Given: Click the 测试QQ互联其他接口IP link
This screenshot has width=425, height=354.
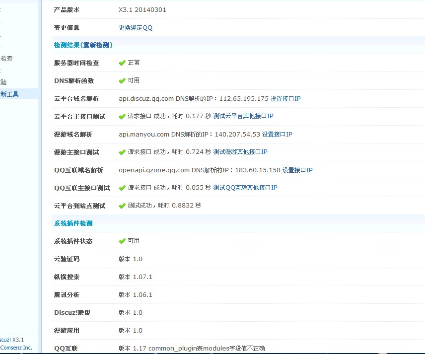Looking at the screenshot, I should (245, 188).
